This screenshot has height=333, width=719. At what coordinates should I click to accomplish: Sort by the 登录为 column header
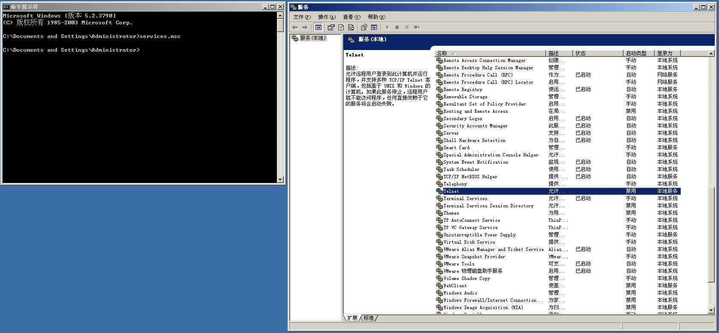point(668,53)
